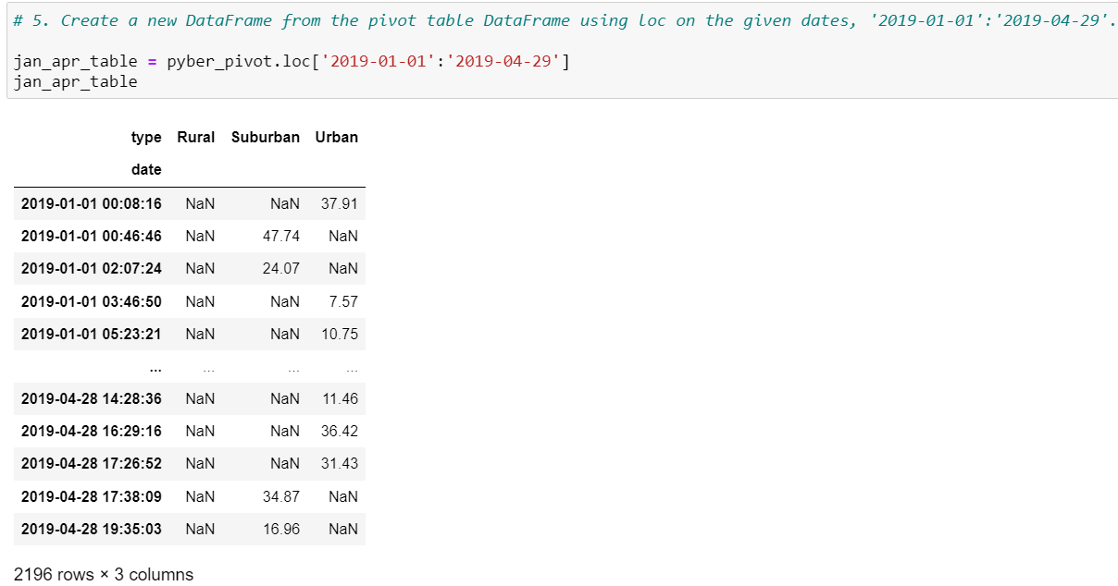This screenshot has width=1118, height=586.
Task: Select the 'Urban' column header
Action: (336, 137)
